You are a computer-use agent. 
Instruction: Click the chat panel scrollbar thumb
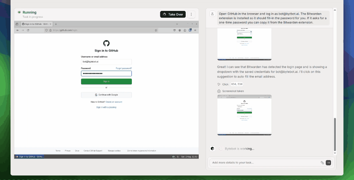335,134
